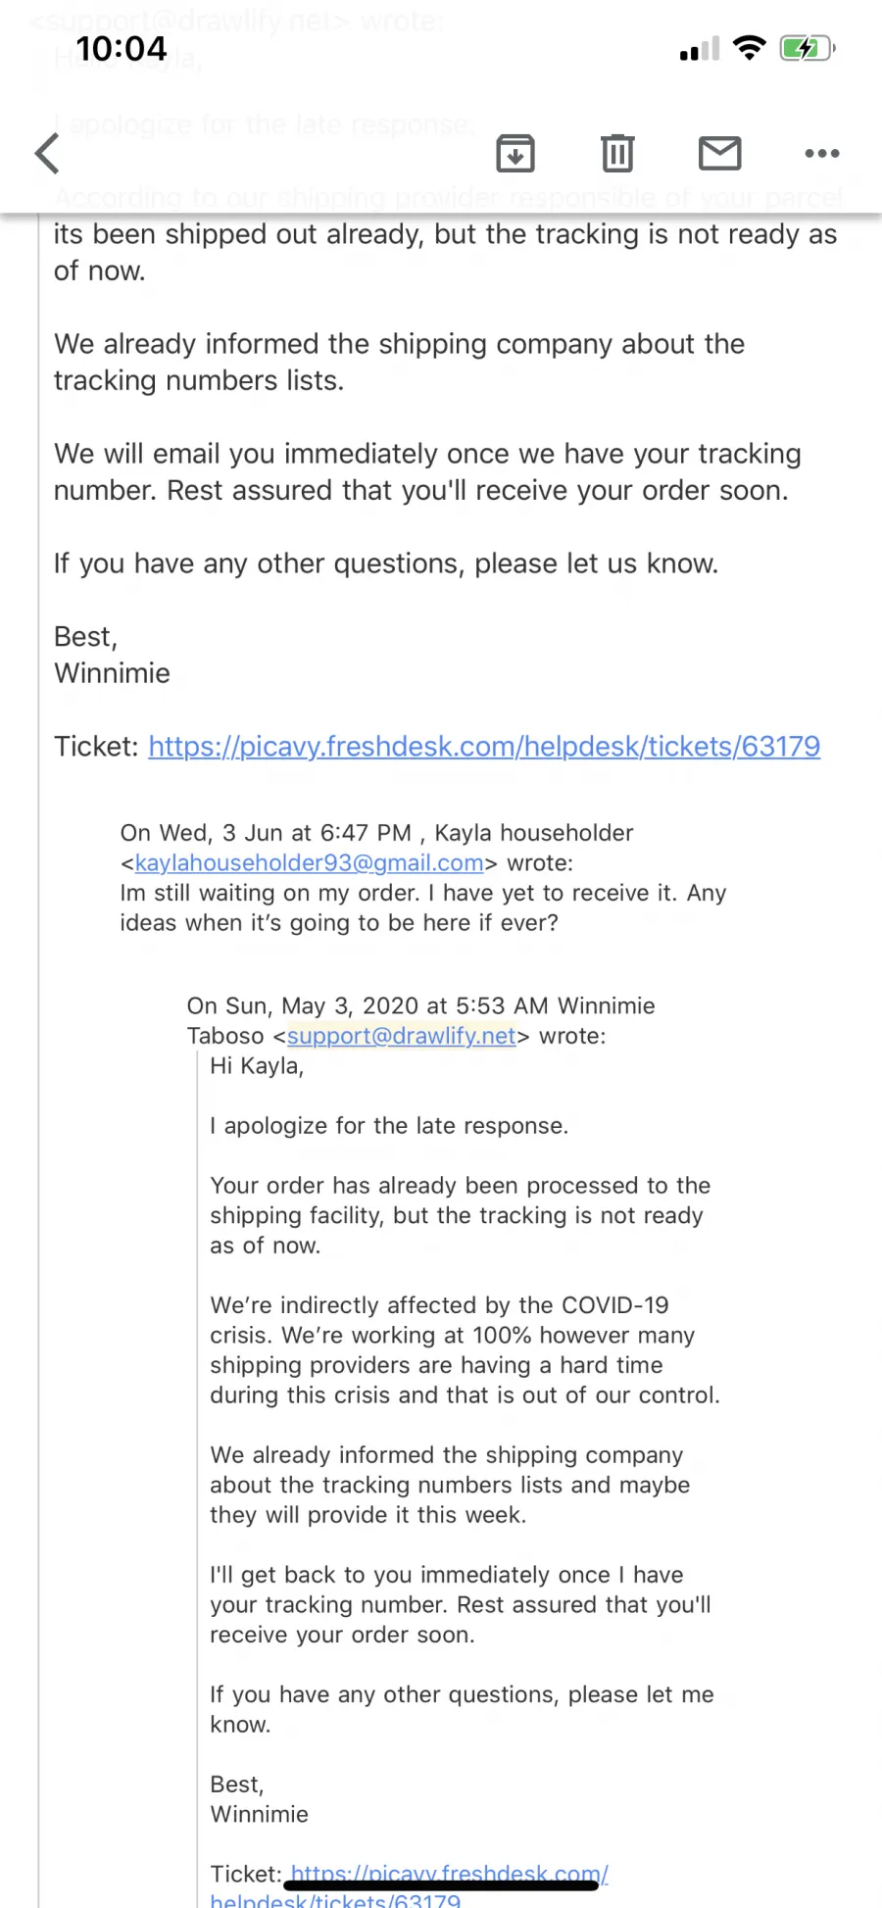Tap the home indicator bar
Screen dimensions: 882x1908
pyautogui.click(x=441, y=1885)
